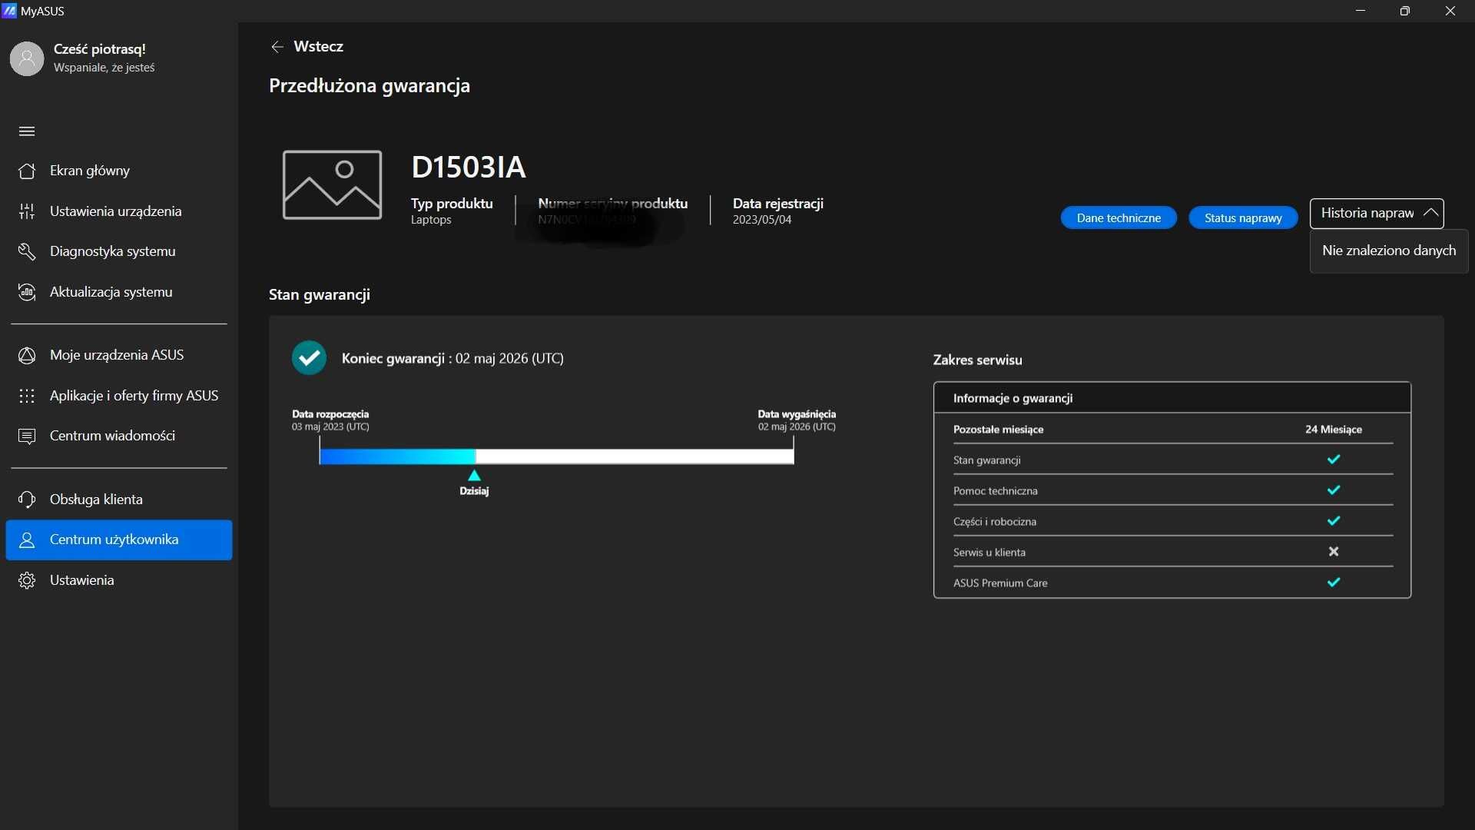The image size is (1475, 830).
Task: Click the Koniec gwarancji date text
Action: 452,358
